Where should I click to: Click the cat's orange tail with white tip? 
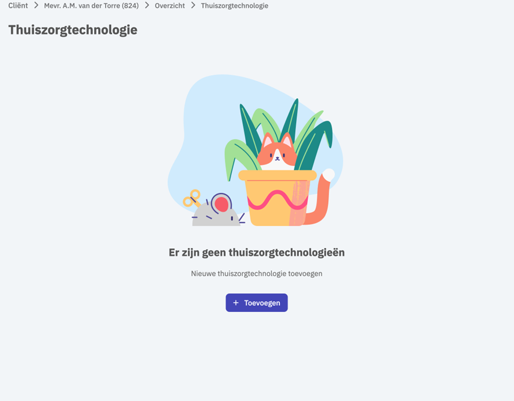click(319, 198)
